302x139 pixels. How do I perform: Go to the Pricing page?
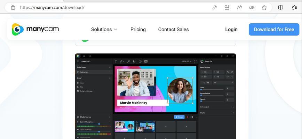point(138,30)
